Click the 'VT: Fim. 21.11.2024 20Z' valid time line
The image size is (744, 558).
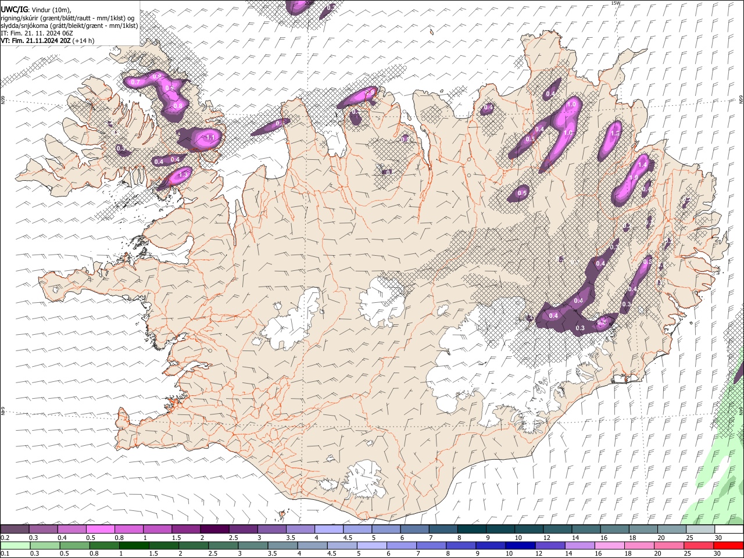coord(36,41)
